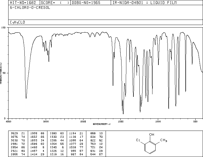Image resolution: width=203 pixels, height=157 pixels.
Task: Select peak table entry 3076
Action: click(14, 137)
